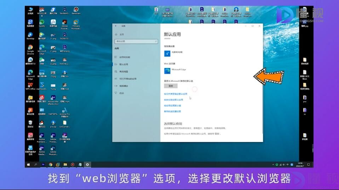Click the red record icon in taskbar
This screenshot has height=190, width=339.
(x=73, y=165)
